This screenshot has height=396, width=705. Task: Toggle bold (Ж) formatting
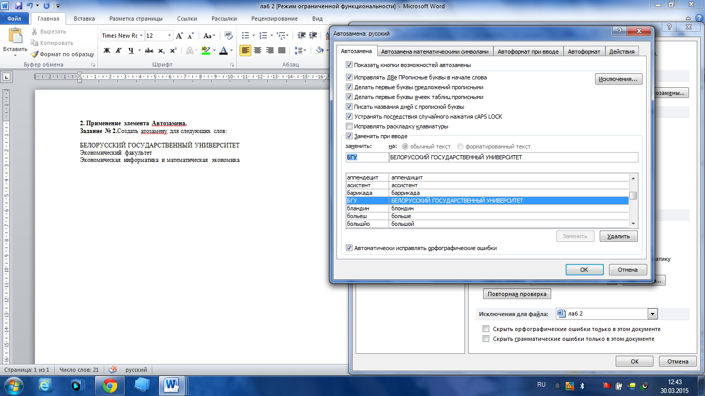pos(107,51)
